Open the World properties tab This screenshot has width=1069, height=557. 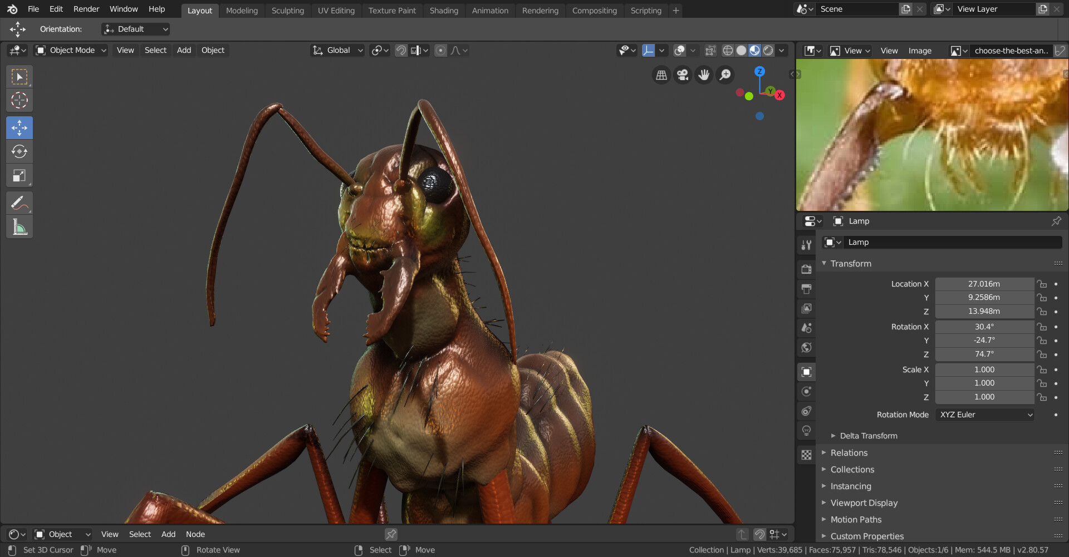pyautogui.click(x=806, y=348)
